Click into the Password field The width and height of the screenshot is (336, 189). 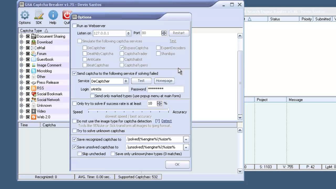pos(165,89)
